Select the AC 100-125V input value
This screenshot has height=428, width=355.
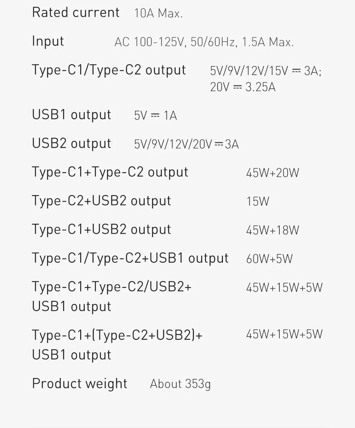tap(204, 42)
